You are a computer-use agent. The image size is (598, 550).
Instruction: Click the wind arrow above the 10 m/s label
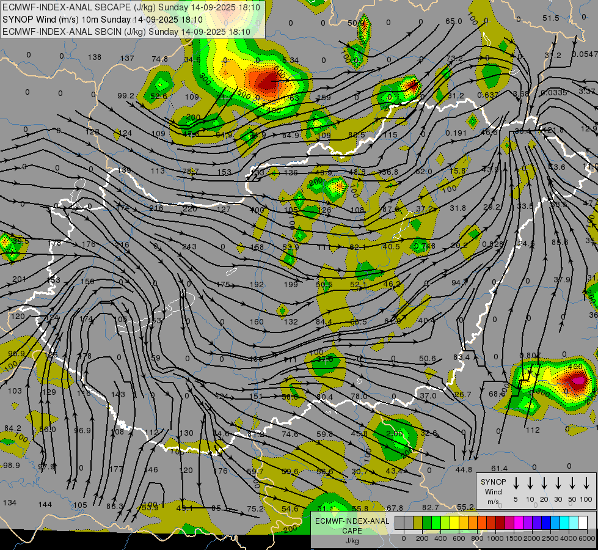coord(530,483)
